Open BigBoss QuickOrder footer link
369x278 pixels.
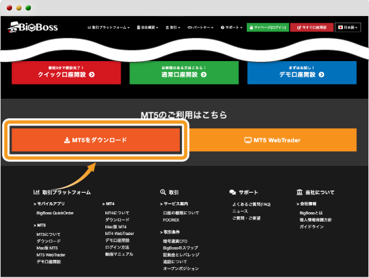(55, 213)
